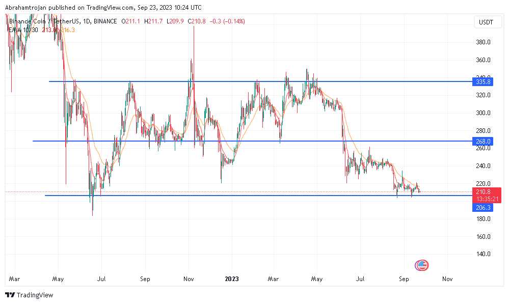Click the 220.0 price axis label
This screenshot has width=509, height=304.
[483, 184]
